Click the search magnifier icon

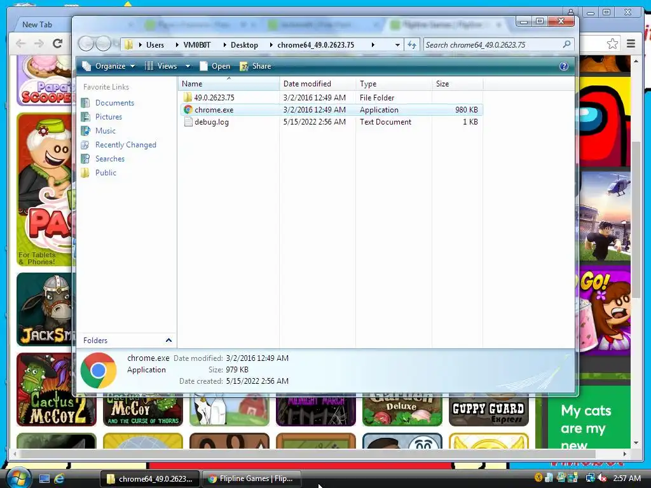click(566, 44)
